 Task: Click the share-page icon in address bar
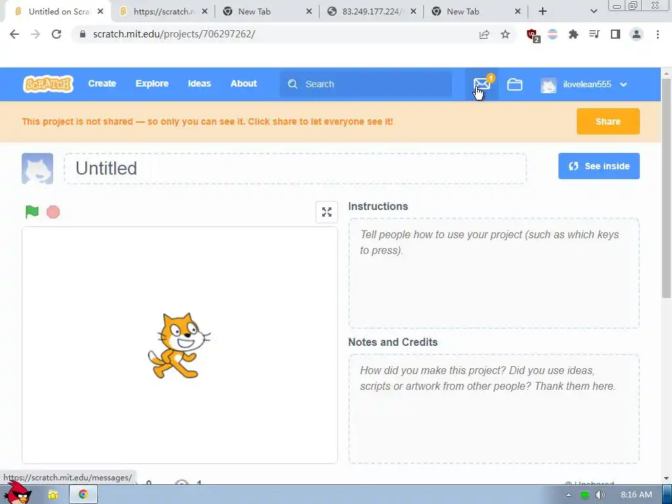pos(484,34)
